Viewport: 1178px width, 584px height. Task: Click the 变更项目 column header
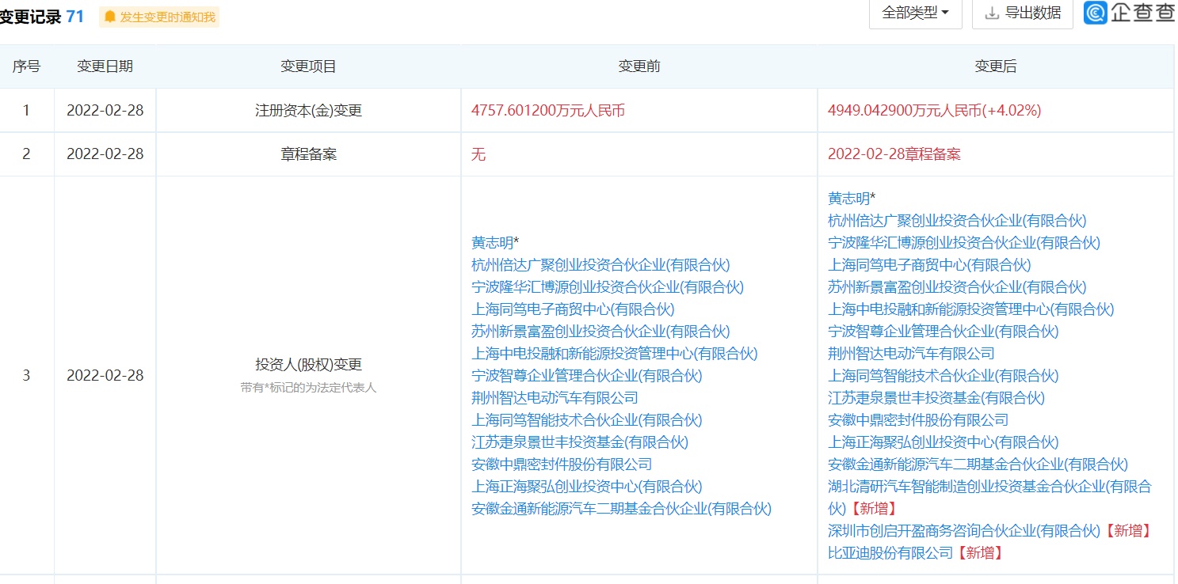(x=308, y=66)
